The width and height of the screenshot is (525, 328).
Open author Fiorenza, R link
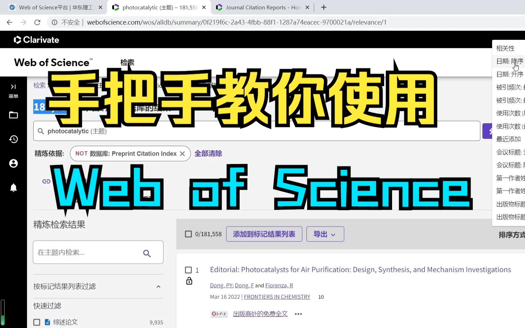click(x=279, y=285)
